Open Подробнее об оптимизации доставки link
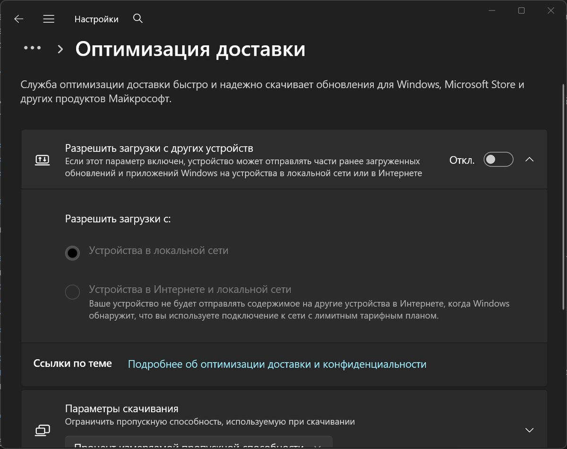Viewport: 567px width, 449px height. pos(276,364)
